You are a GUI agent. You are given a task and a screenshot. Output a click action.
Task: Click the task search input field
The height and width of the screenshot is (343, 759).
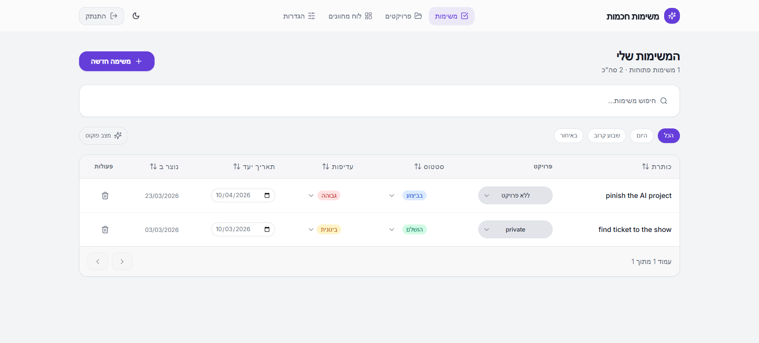(379, 101)
